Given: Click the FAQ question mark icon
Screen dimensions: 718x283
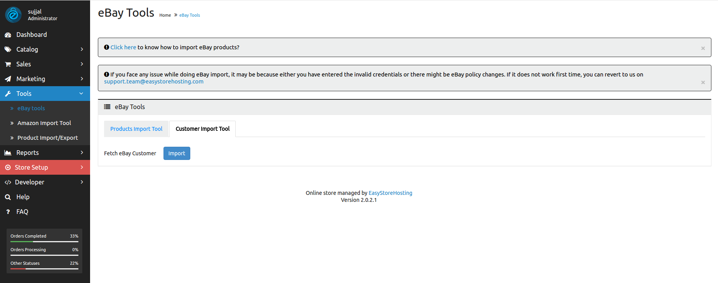Looking at the screenshot, I should pos(8,212).
